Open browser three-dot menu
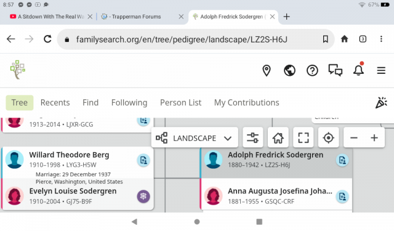This screenshot has width=394, height=231. click(381, 39)
